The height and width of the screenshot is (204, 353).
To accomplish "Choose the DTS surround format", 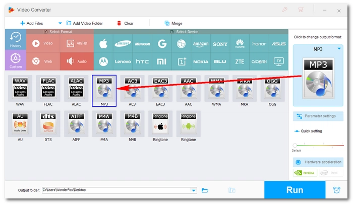I will coord(48,124).
